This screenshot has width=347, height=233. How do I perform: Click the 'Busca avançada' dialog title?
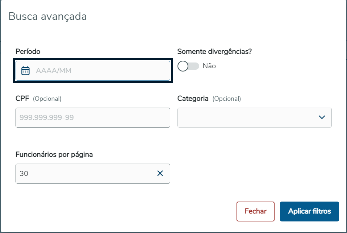tap(47, 17)
